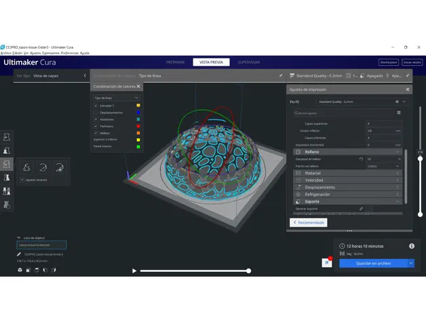
Task: Click the Guardar en archivo button
Action: (373, 263)
